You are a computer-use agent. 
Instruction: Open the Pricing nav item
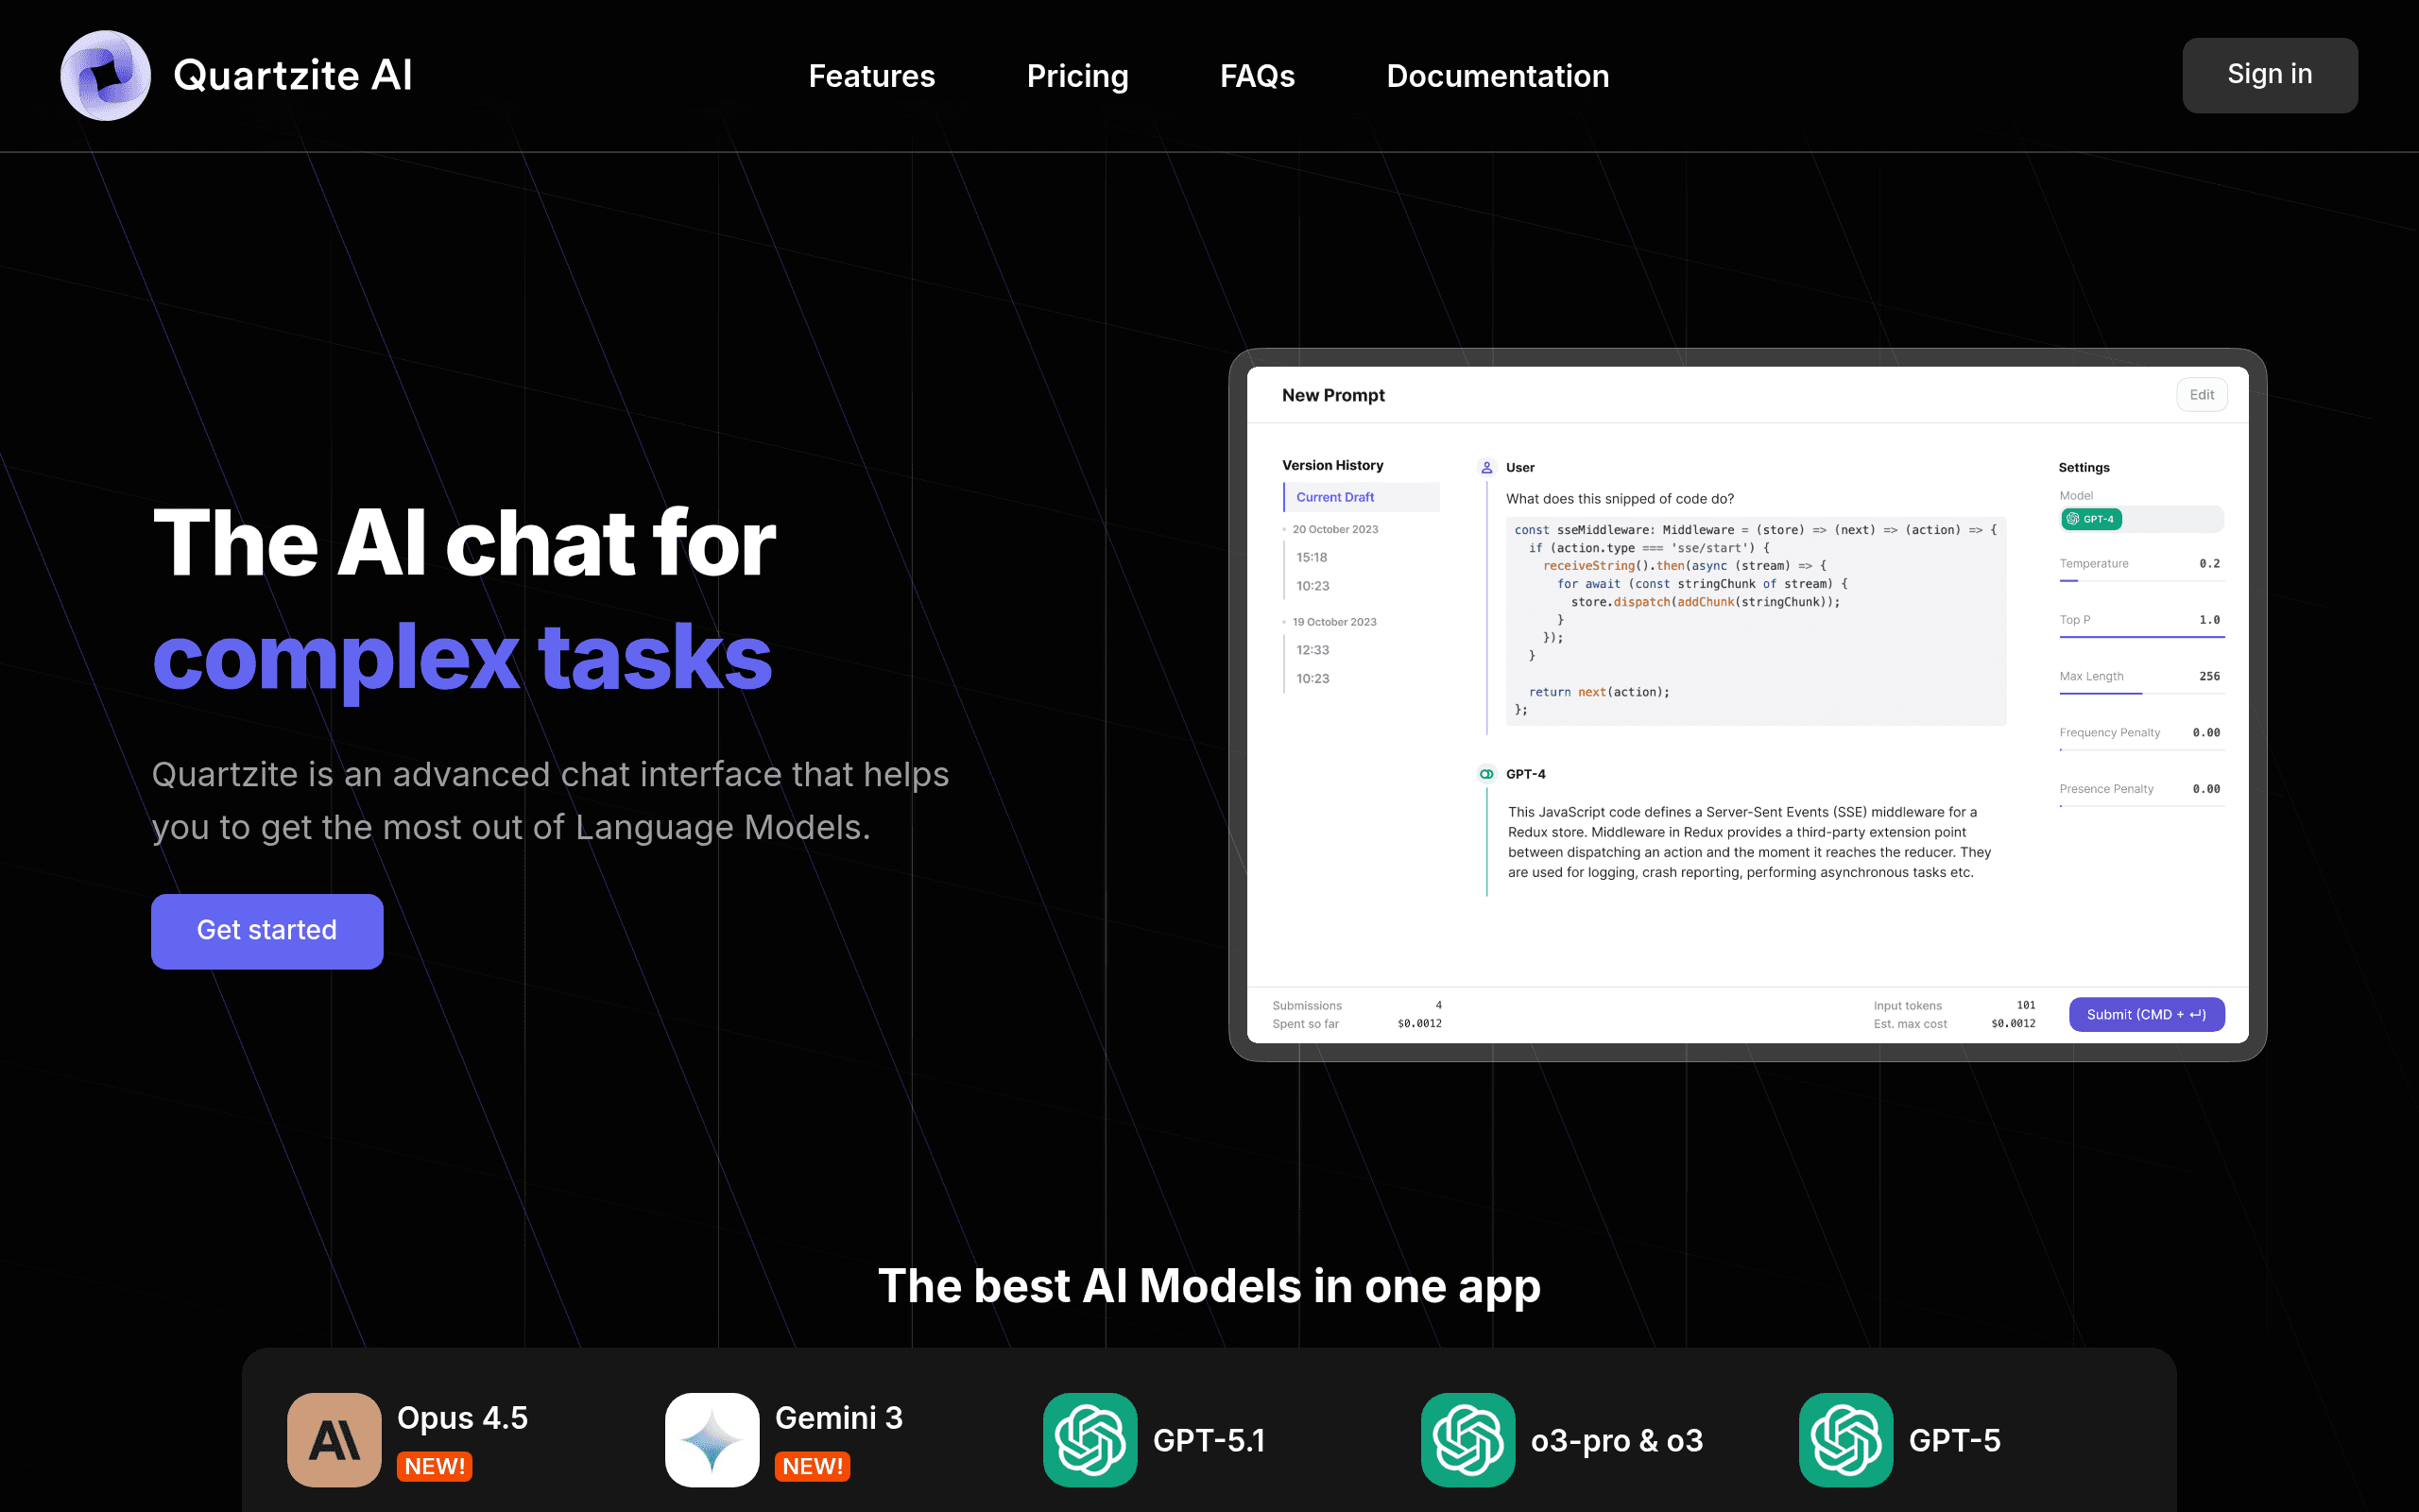coord(1077,76)
